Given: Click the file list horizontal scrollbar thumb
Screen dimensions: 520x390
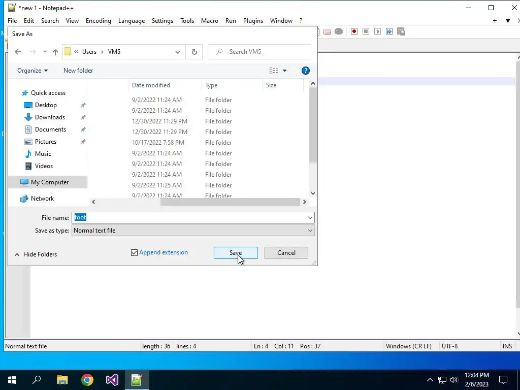Looking at the screenshot, I should (230, 202).
